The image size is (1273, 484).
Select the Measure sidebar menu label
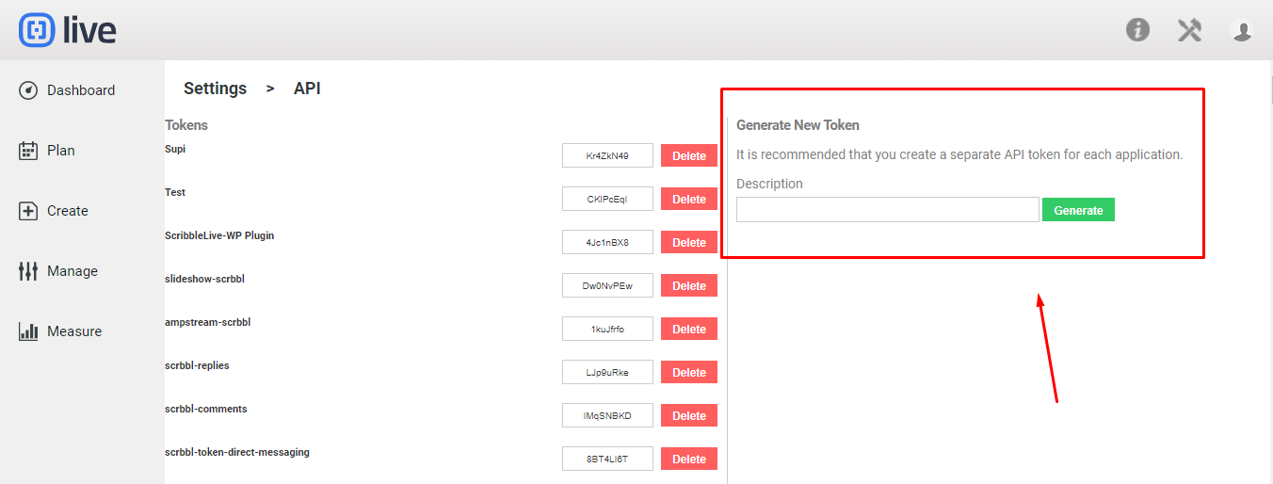(74, 331)
